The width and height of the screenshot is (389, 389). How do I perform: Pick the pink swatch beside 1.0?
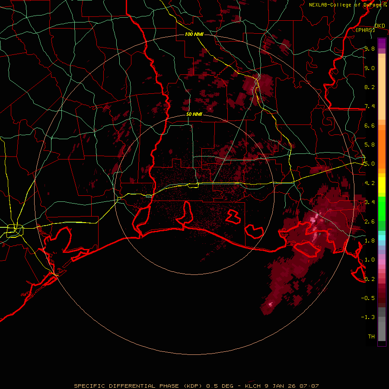[x=382, y=261]
